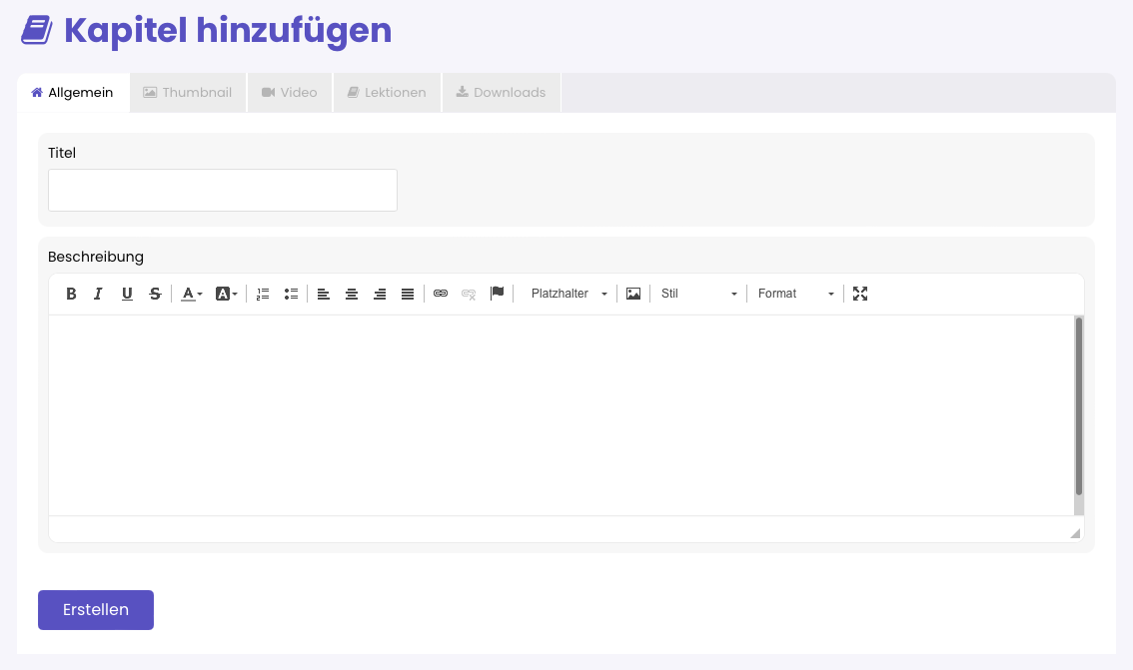Screen dimensions: 1133x670
Task: Click into the Titel input field
Action: pos(223,190)
